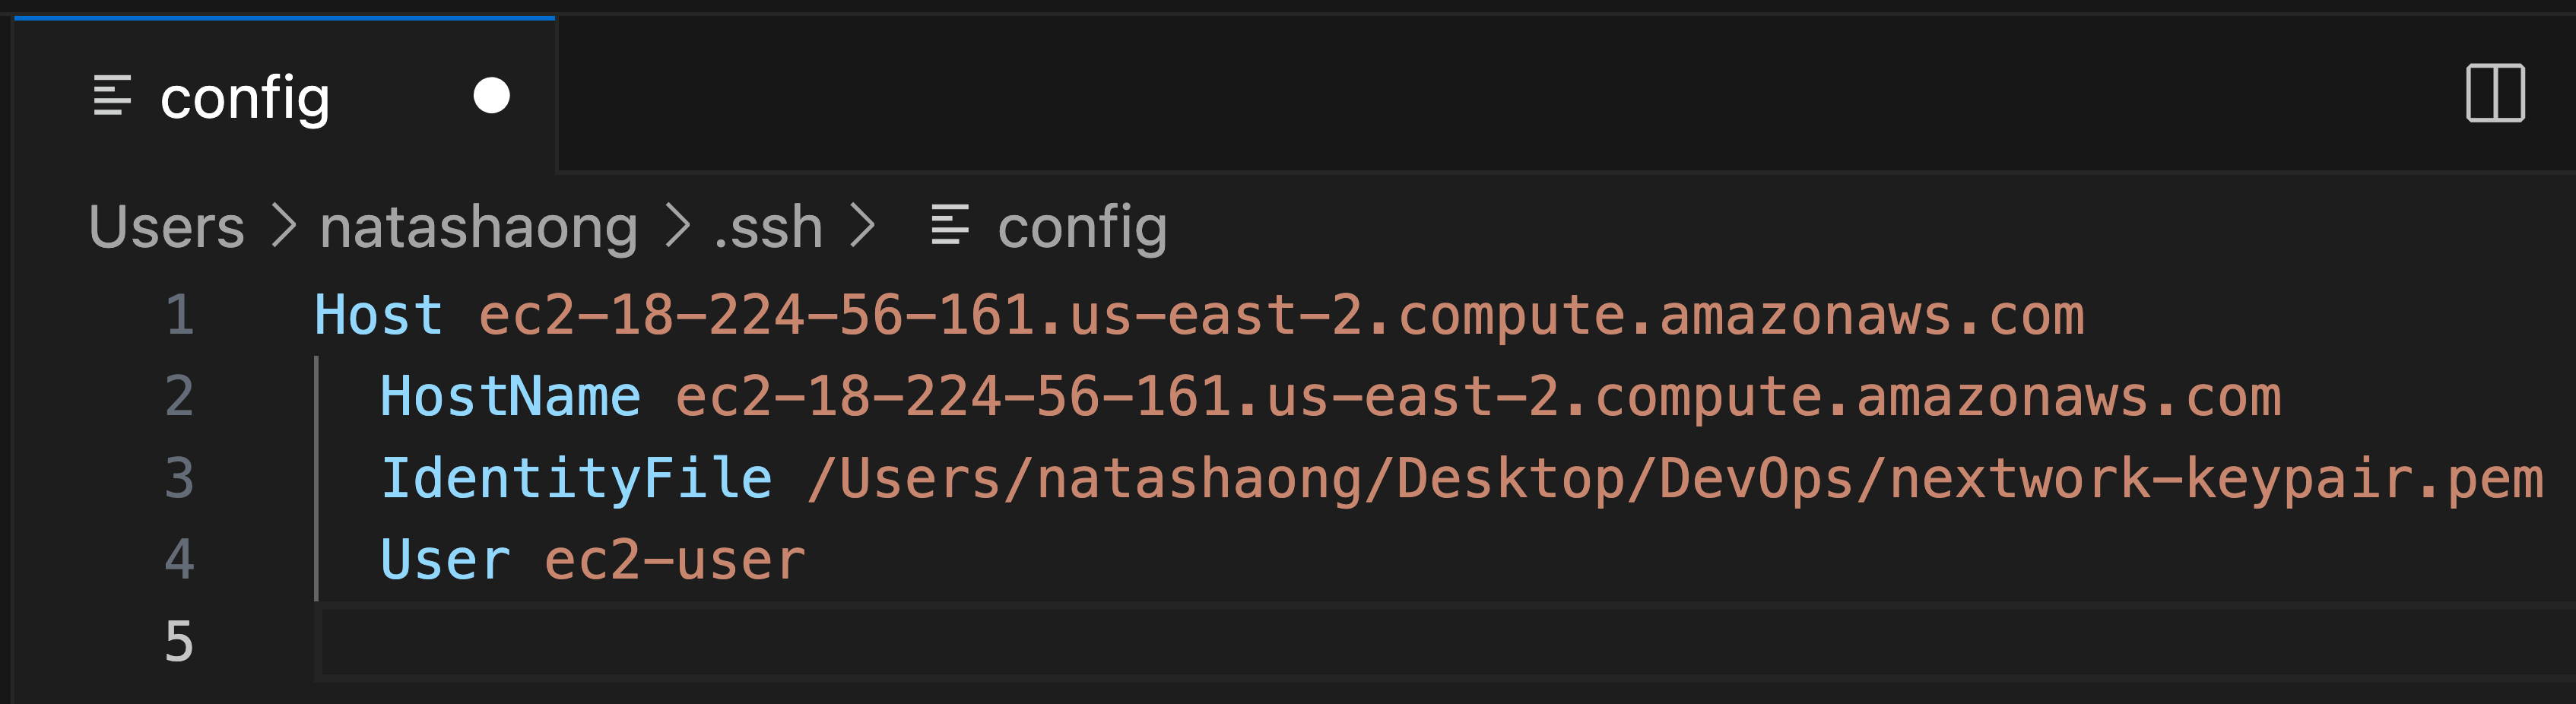
Task: Click the chevron after Users in breadcrumb
Action: tap(285, 226)
